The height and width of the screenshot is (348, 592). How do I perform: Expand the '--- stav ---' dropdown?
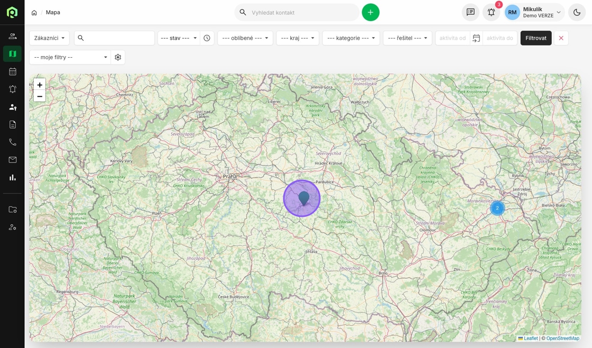pyautogui.click(x=179, y=38)
